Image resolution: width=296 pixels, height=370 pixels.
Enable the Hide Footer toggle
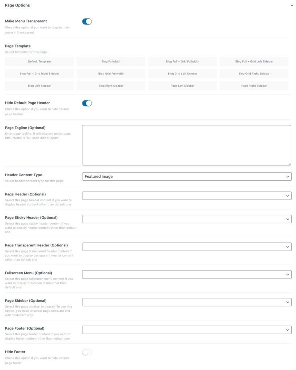(87, 352)
